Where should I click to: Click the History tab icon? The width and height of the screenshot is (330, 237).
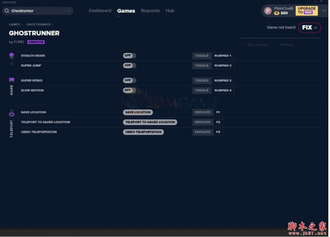276,45
